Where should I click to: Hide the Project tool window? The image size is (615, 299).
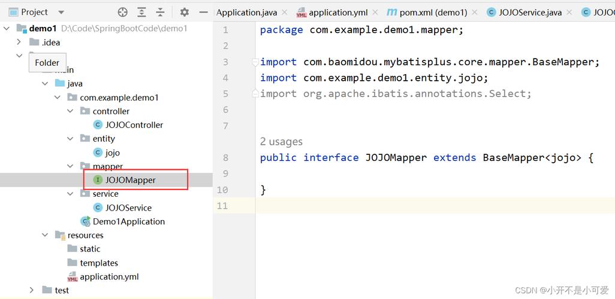pyautogui.click(x=203, y=12)
